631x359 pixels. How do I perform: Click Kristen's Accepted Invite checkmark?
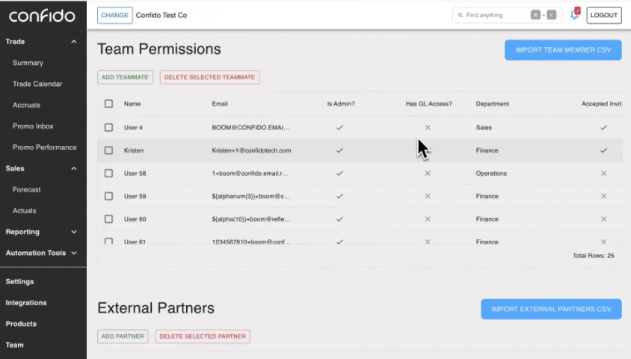click(603, 150)
